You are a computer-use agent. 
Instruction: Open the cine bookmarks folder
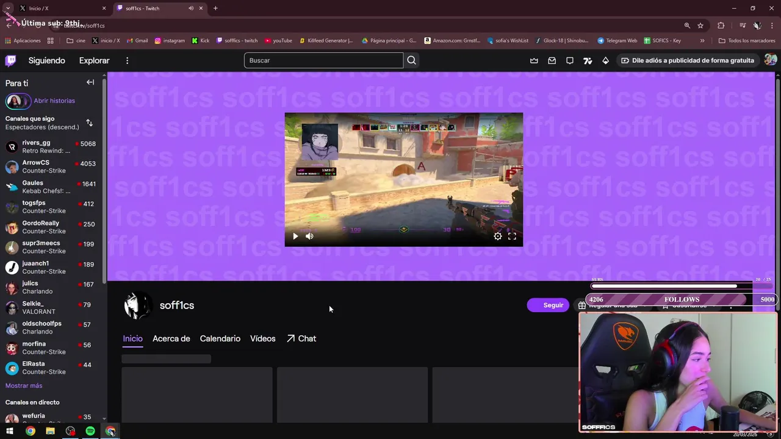click(76, 41)
